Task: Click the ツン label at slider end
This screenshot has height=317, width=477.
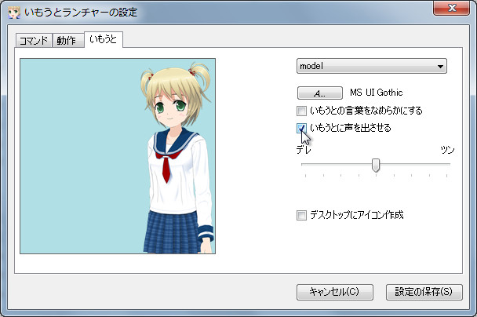Action: point(447,150)
